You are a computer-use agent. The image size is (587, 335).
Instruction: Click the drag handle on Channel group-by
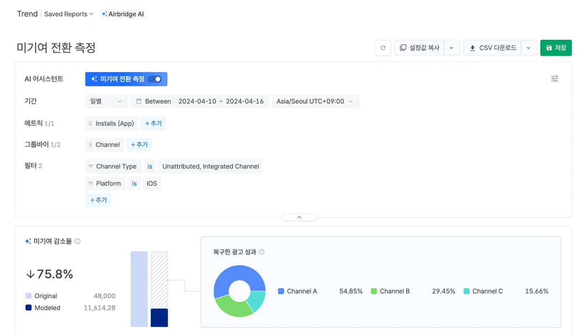point(91,145)
